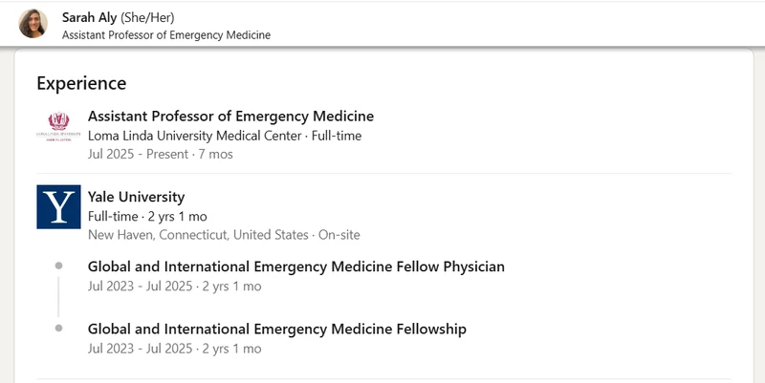Click the (She/Her) pronouns text
The image size is (765, 383).
[x=147, y=17]
